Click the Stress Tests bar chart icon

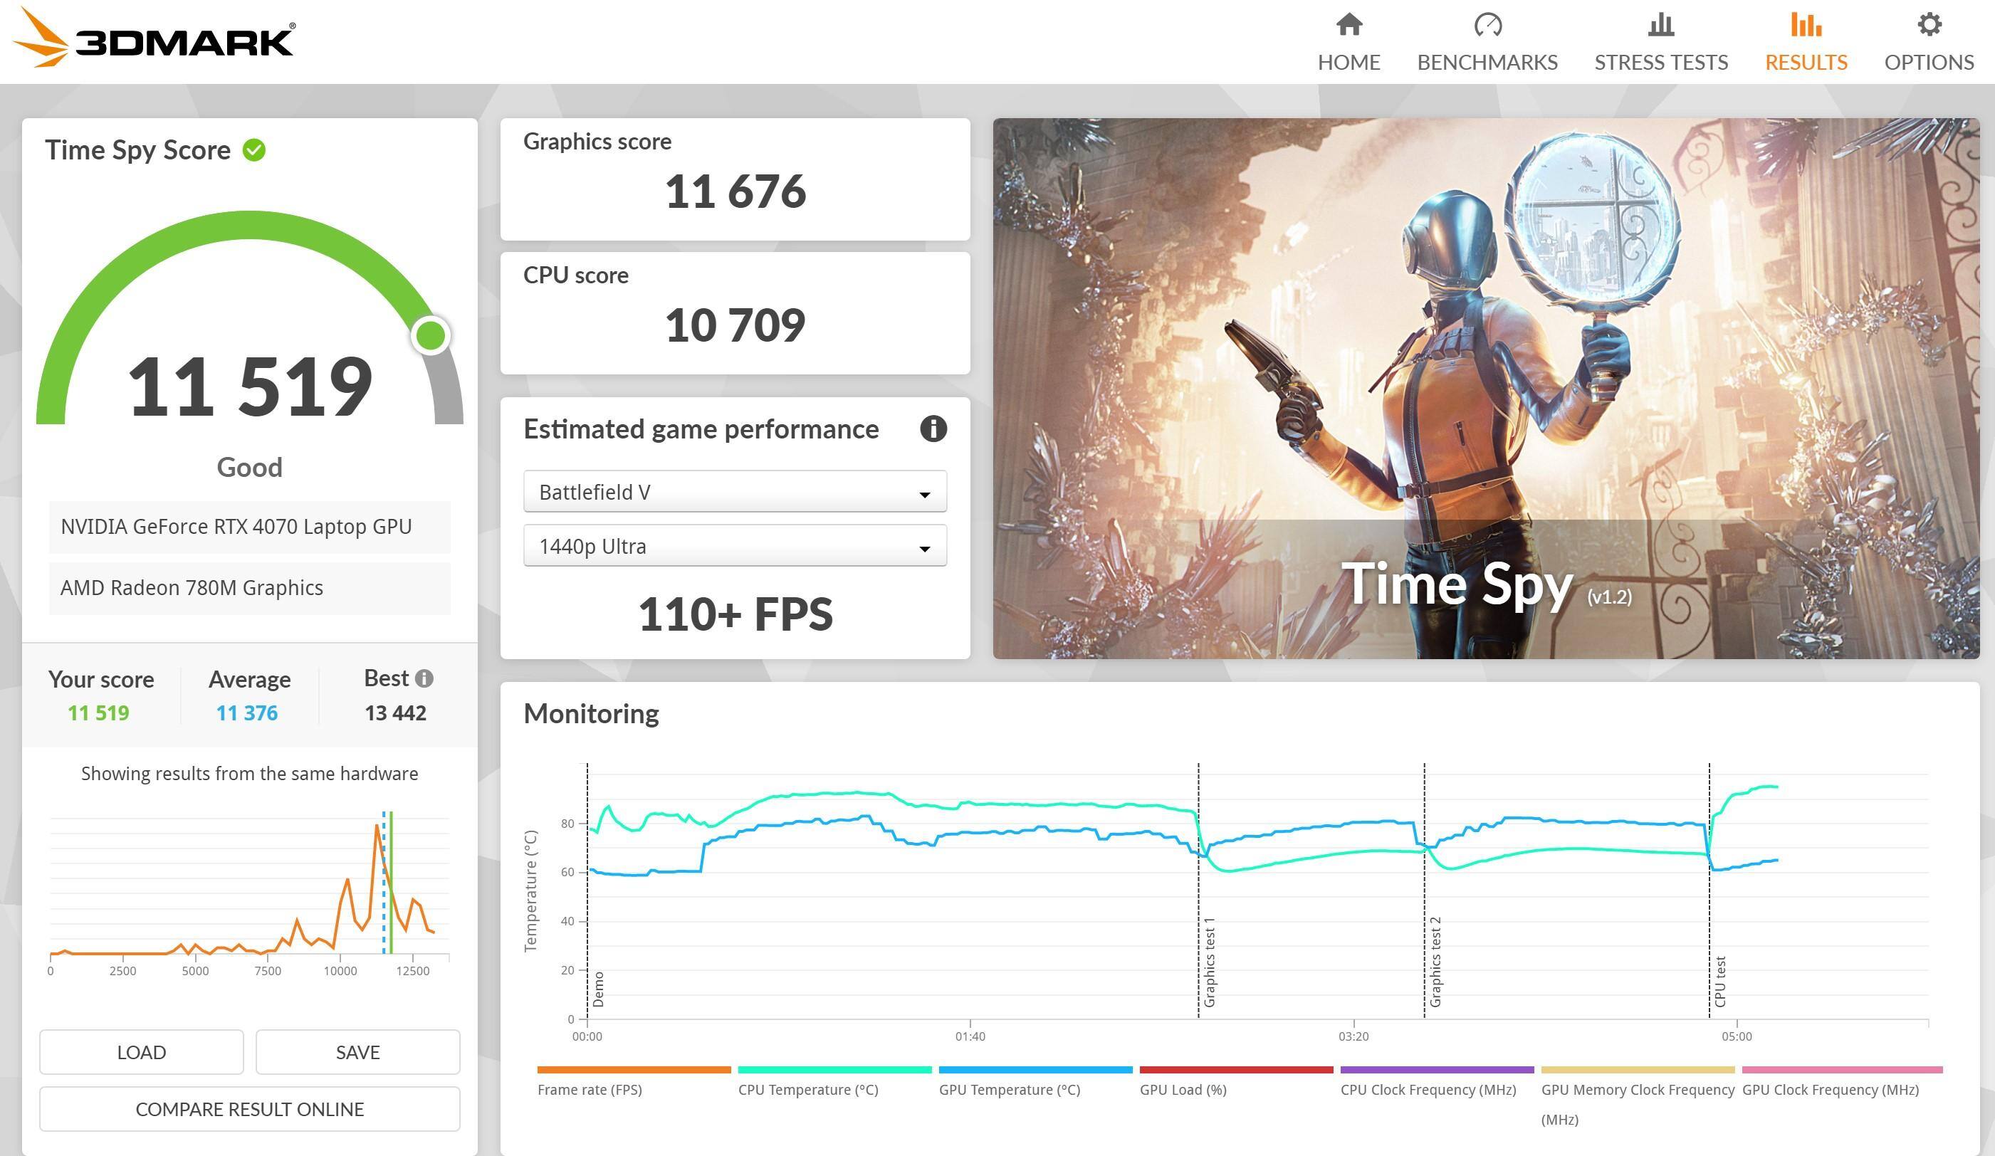(1660, 24)
